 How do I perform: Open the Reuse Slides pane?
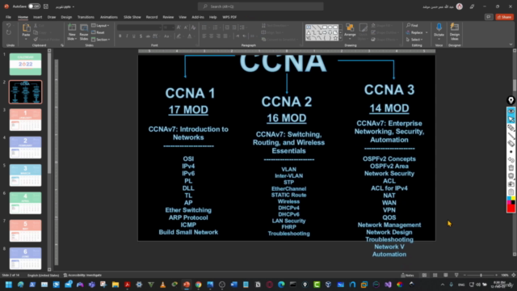pos(84,32)
